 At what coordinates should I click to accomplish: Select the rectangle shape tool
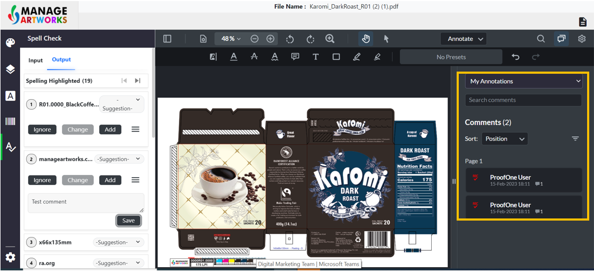[336, 57]
